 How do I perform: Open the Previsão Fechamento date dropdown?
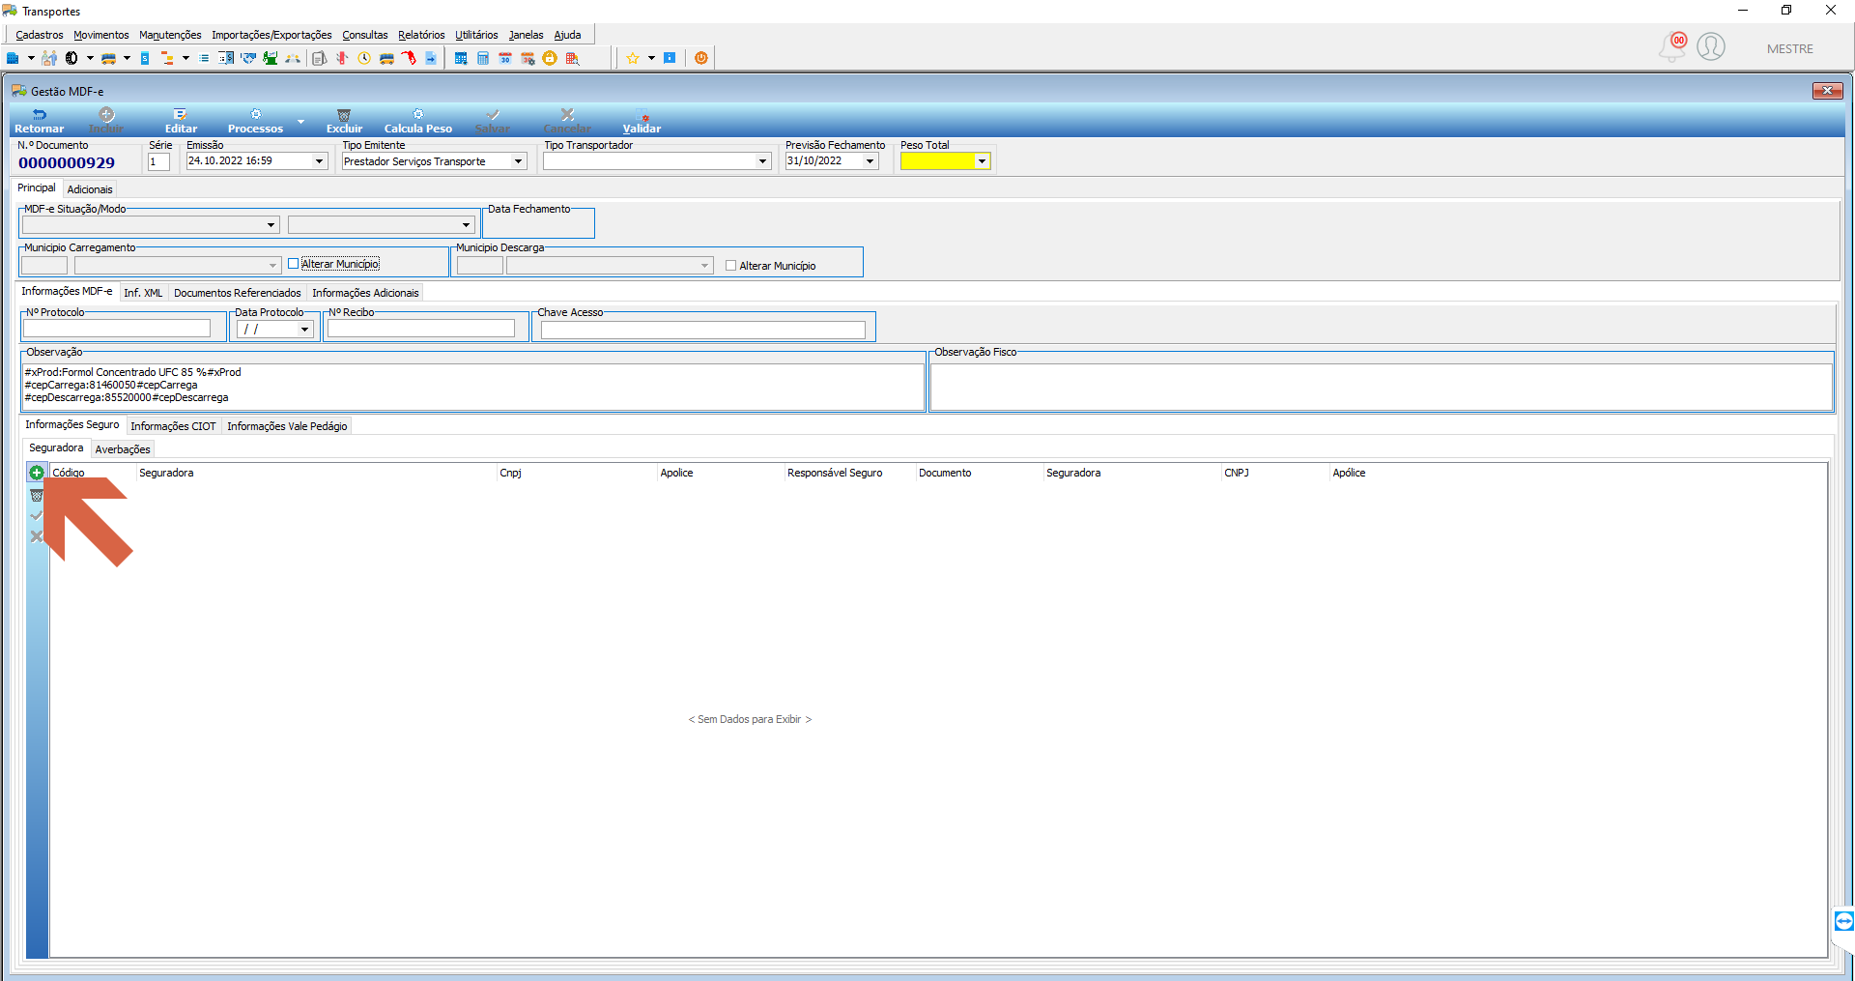[870, 161]
